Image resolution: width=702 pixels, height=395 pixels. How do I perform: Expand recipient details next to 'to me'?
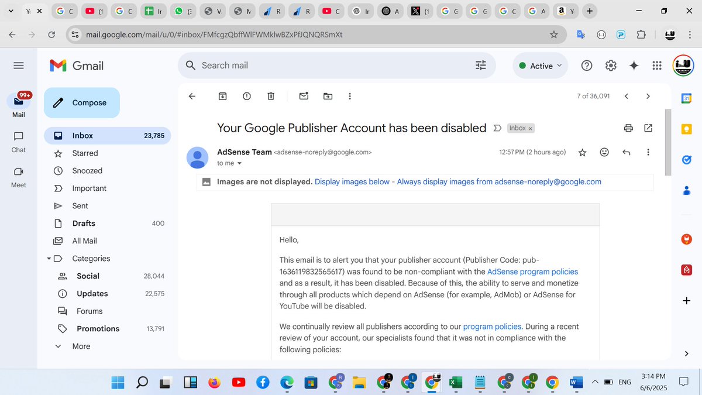point(239,163)
